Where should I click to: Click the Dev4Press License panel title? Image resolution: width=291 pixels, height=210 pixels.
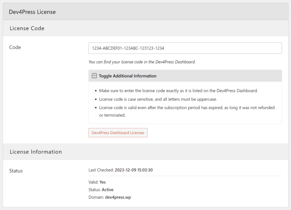click(32, 12)
